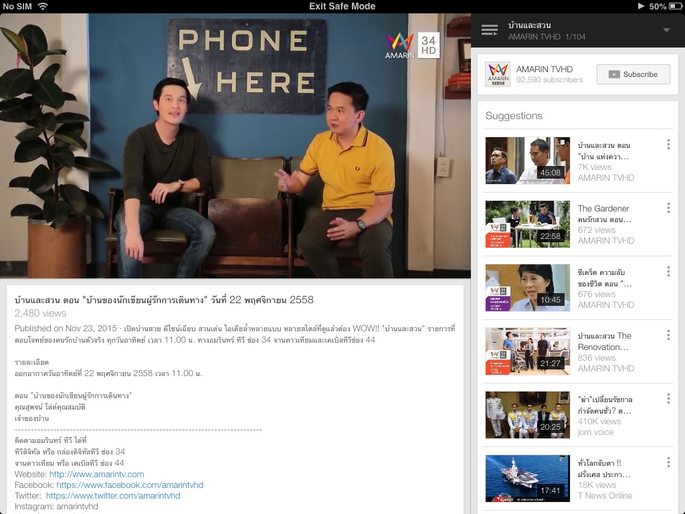Viewport: 685px width, 514px height.
Task: Tap jom voice channel name
Action: point(595,432)
